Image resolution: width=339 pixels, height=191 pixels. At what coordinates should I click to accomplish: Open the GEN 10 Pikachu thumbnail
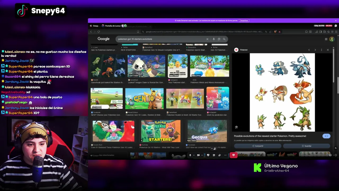144,98
